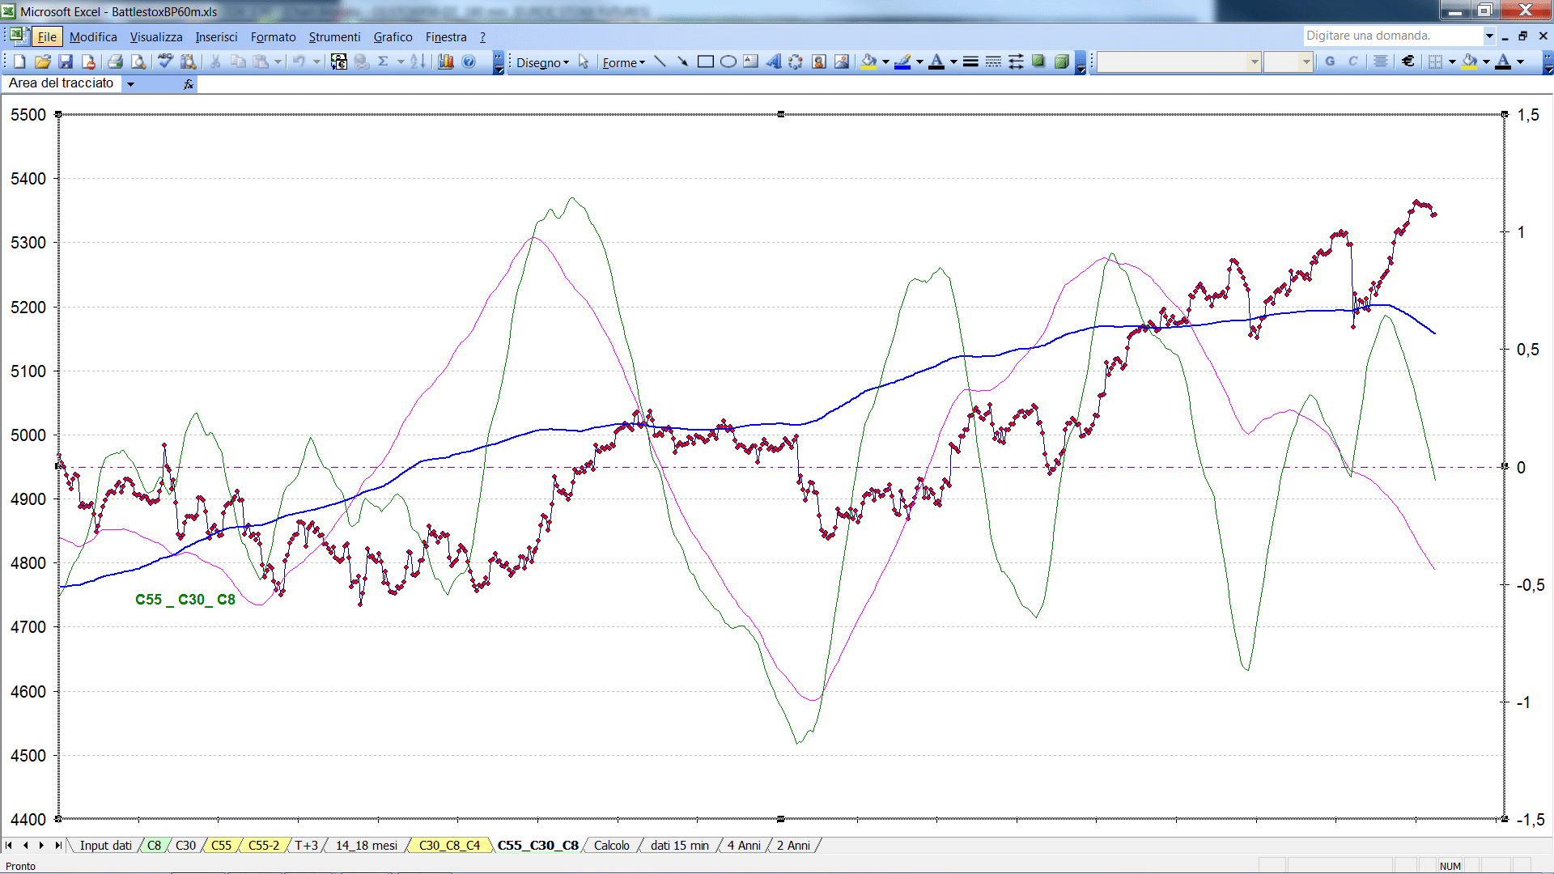This screenshot has width=1554, height=874.
Task: Select the Arrow drawing tool
Action: click(683, 62)
